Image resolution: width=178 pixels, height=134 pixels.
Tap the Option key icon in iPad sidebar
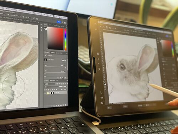[x=98, y=59]
